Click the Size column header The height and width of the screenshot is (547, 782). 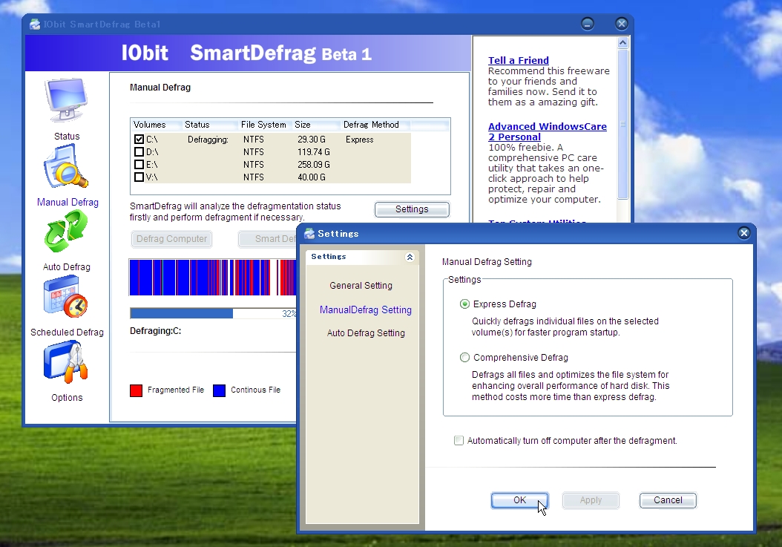click(x=316, y=125)
